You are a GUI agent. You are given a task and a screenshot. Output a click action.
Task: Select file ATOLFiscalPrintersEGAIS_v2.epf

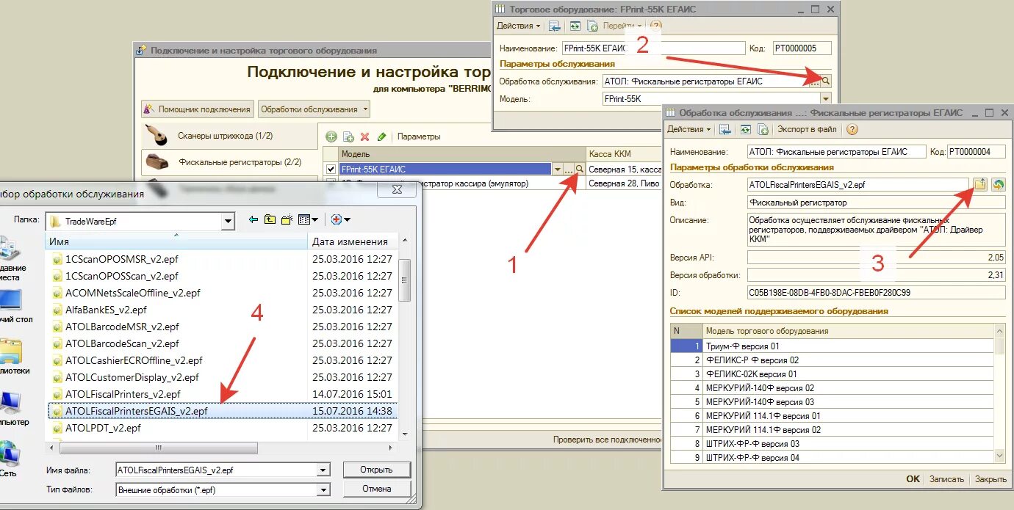coord(222,411)
